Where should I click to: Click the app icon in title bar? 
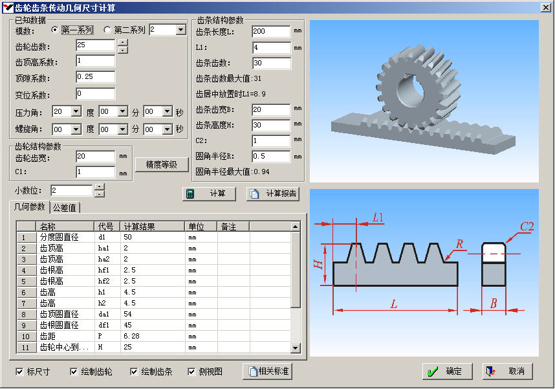pyautogui.click(x=8, y=7)
